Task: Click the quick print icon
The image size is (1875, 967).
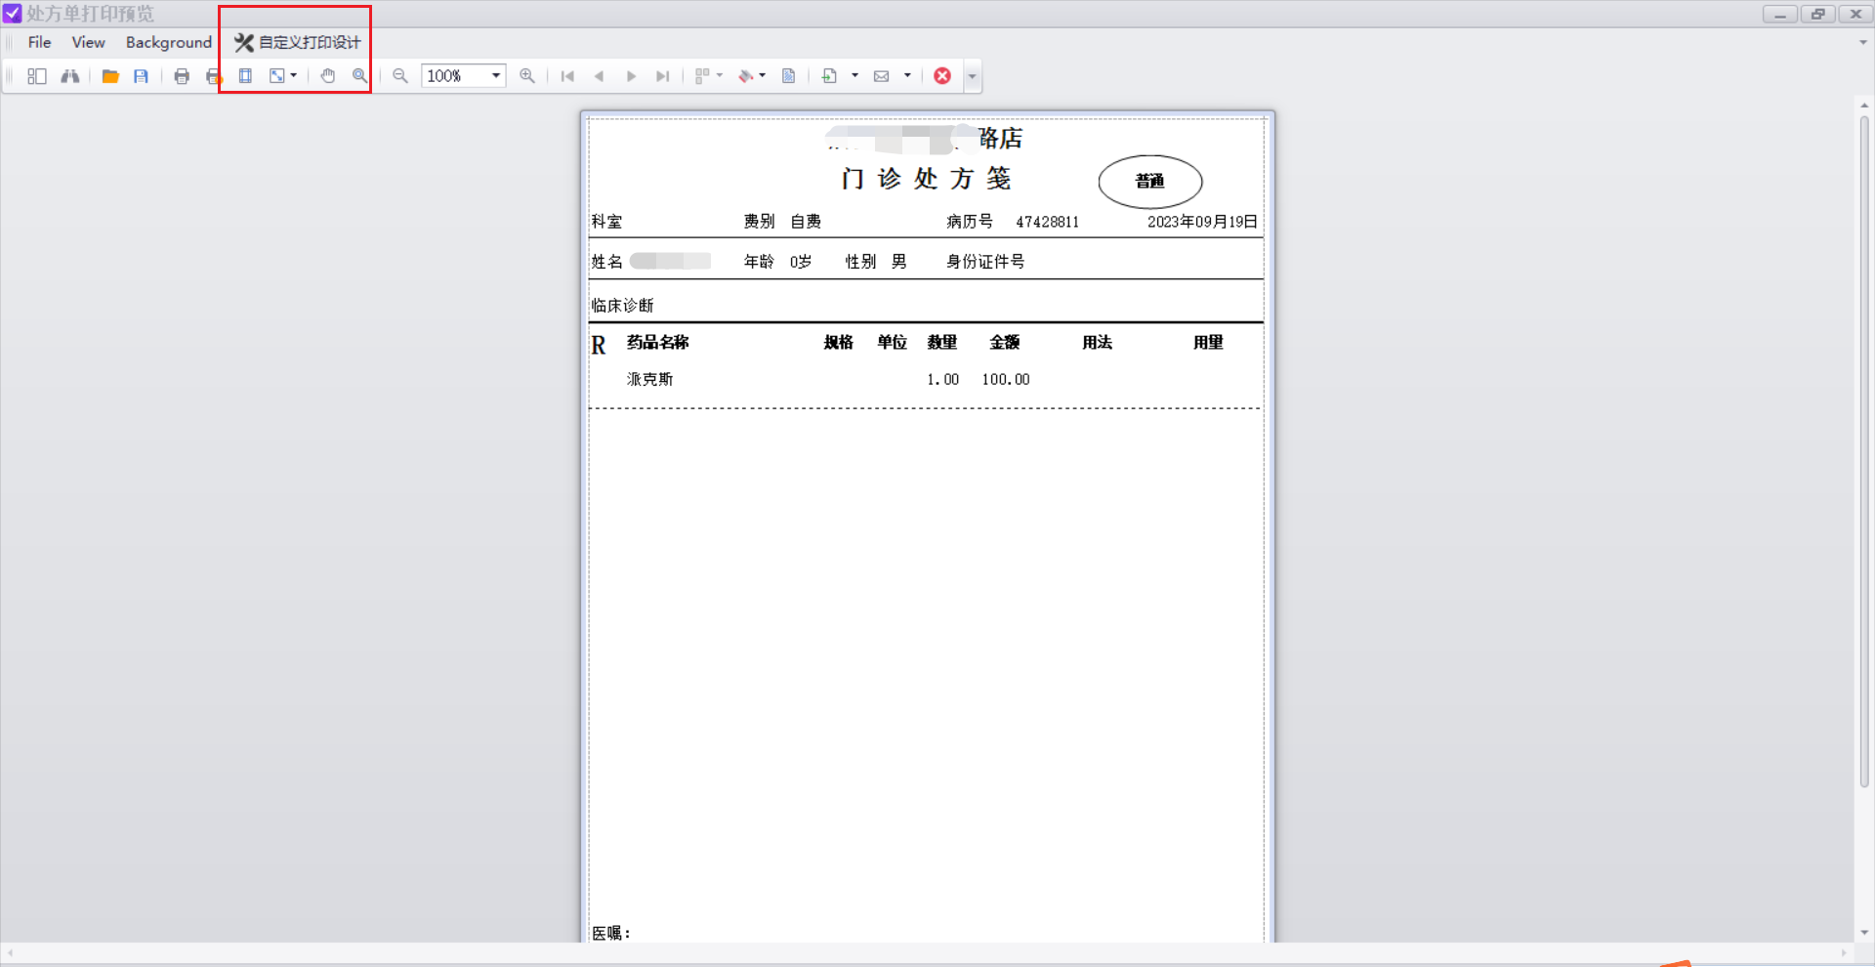Action: point(214,76)
